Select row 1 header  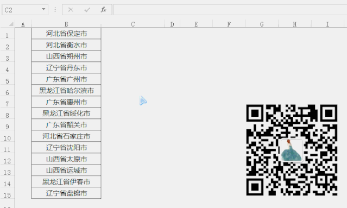[7, 34]
